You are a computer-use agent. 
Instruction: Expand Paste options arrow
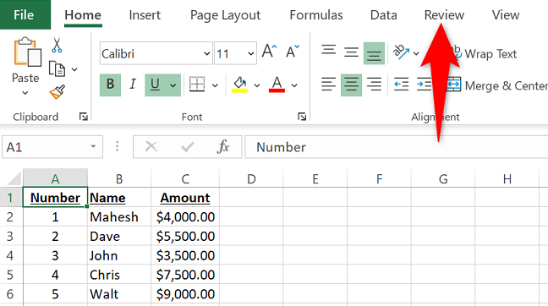pos(25,93)
